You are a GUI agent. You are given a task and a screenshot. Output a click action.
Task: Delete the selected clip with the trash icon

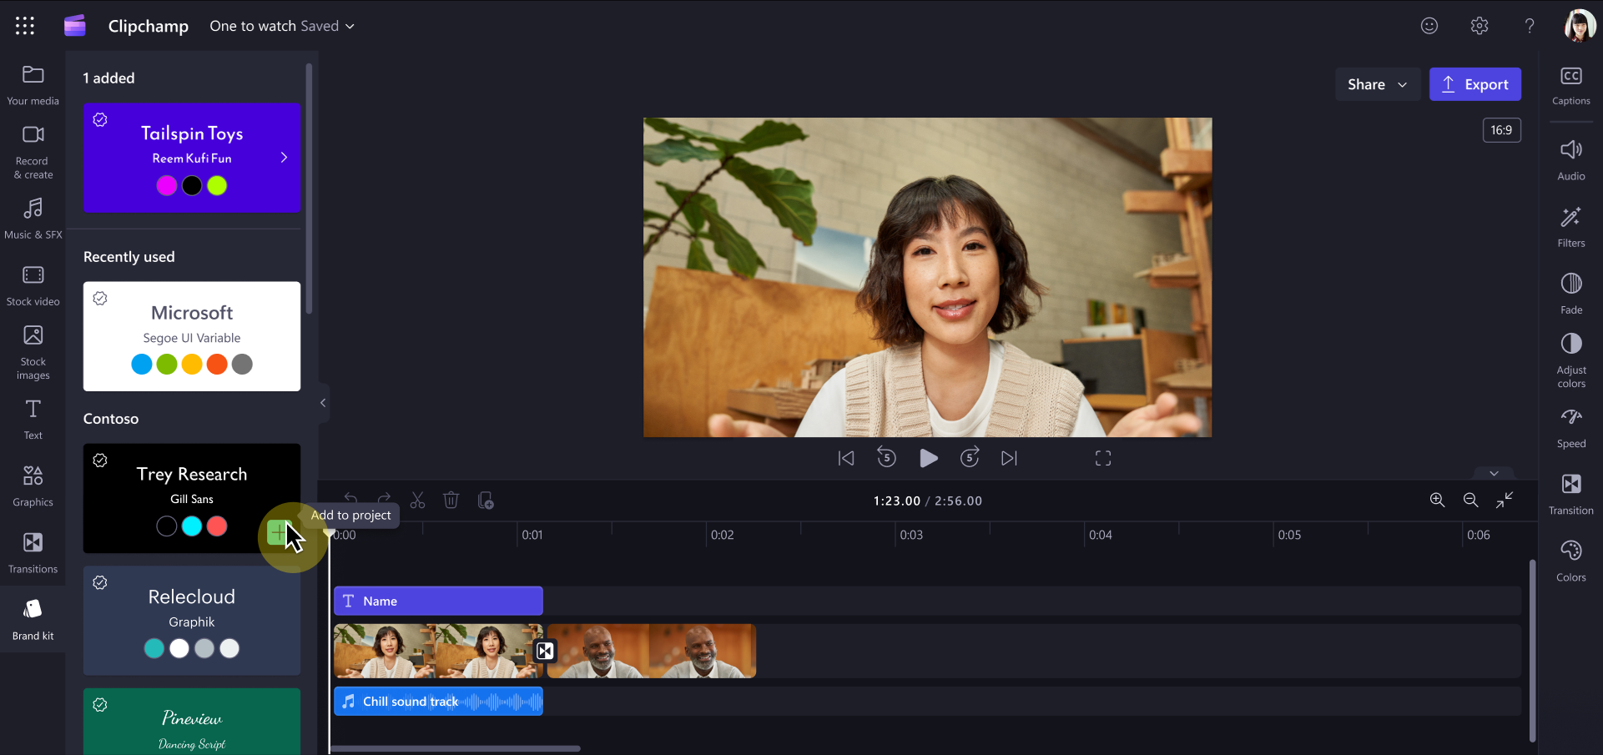(451, 500)
